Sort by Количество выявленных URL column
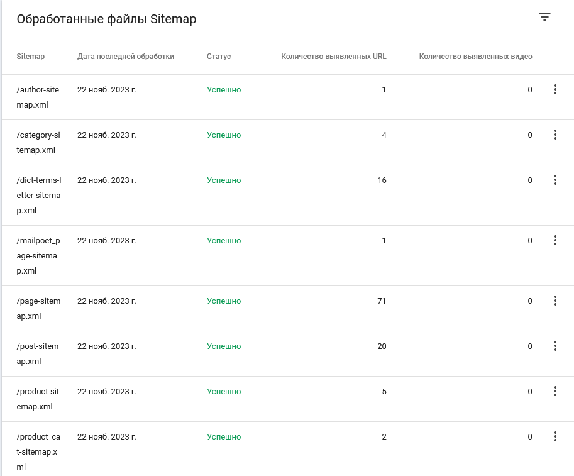 click(x=333, y=57)
